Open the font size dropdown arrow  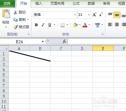point(89,15)
